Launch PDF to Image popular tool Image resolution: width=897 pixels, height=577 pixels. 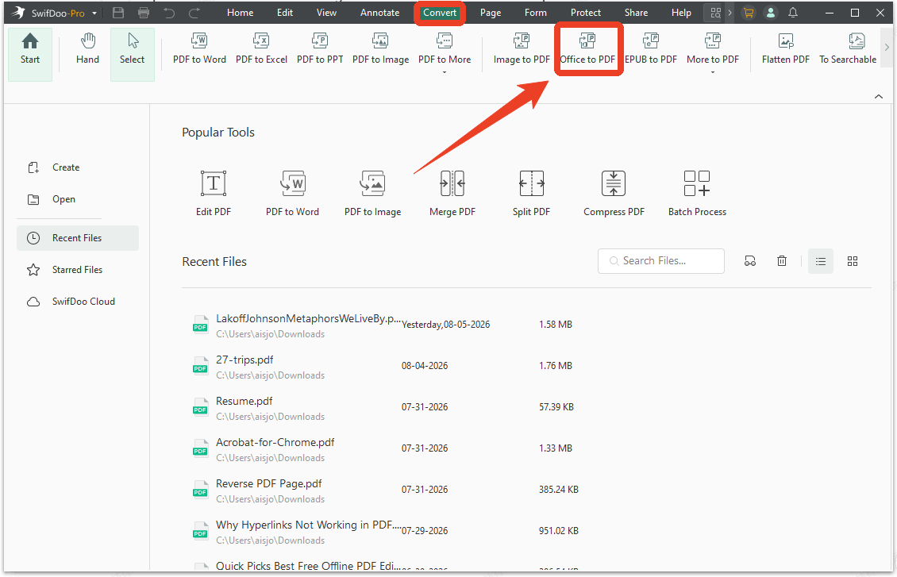pos(372,194)
